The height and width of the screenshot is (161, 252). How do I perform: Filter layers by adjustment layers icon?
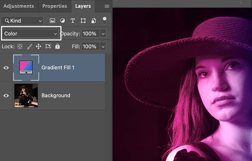[63, 21]
